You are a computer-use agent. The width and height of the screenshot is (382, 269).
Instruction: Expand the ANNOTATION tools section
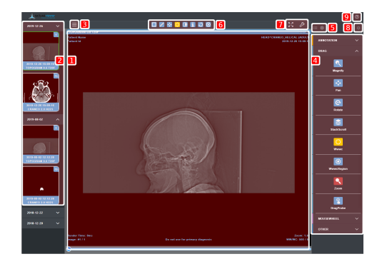(x=338, y=40)
